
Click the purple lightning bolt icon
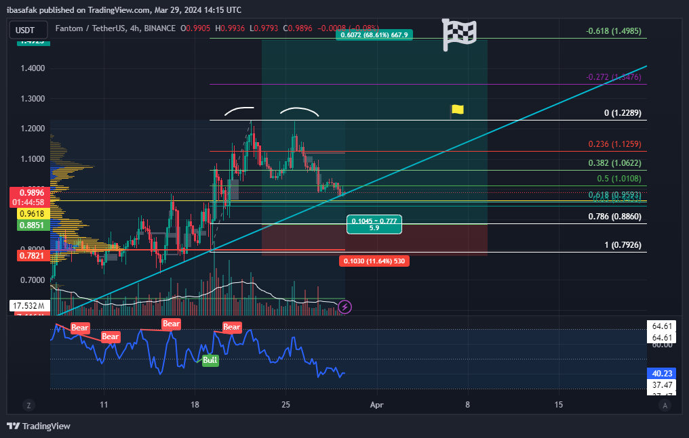click(345, 307)
